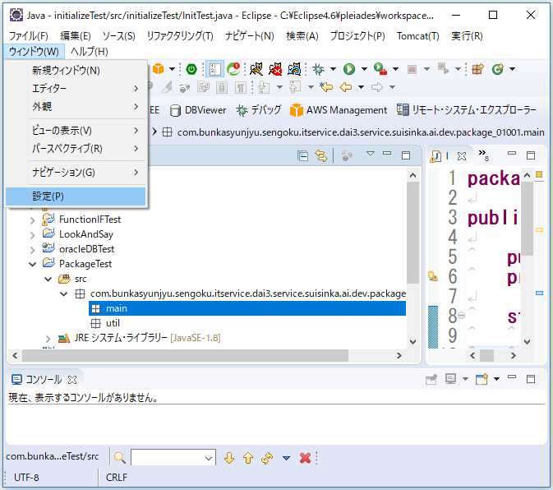Image resolution: width=553 pixels, height=490 pixels.
Task: Click the Open Console icon dropdown
Action: click(496, 379)
